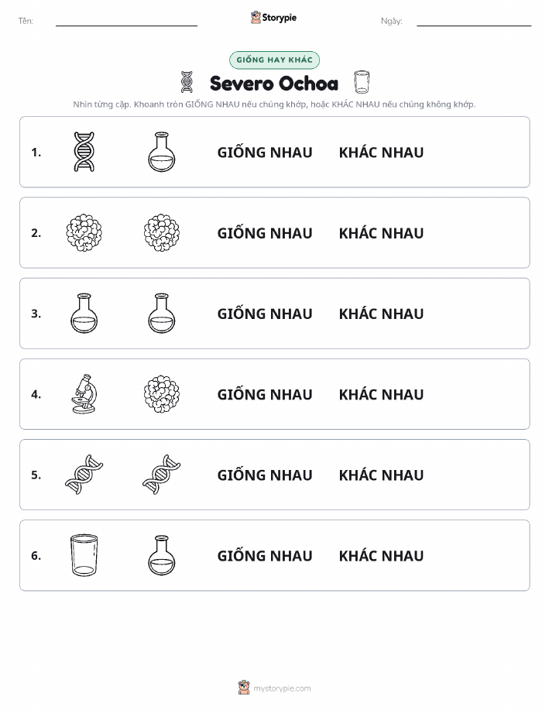Click the microscope icon in row 4

coord(84,394)
